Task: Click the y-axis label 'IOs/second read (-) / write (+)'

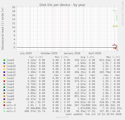Action: [3, 29]
